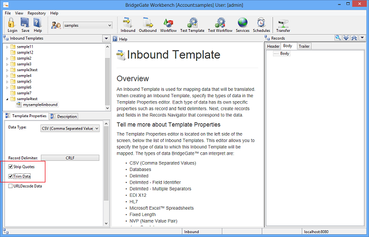Click the Help panel header icon
Viewport: 369px width, 237px height.
click(x=115, y=39)
